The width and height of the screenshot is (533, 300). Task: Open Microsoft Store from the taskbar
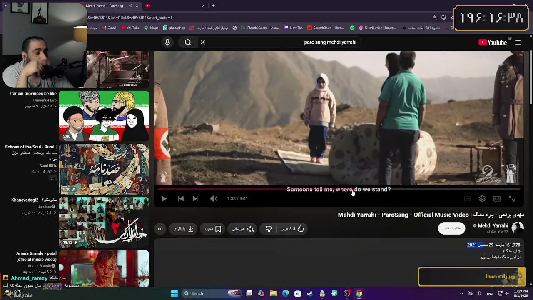(298, 293)
